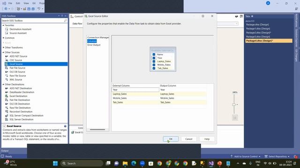Viewport: 300px width, 168px height.
Task: Select Mobile_Sales in External Column list
Action: click(x=135, y=98)
